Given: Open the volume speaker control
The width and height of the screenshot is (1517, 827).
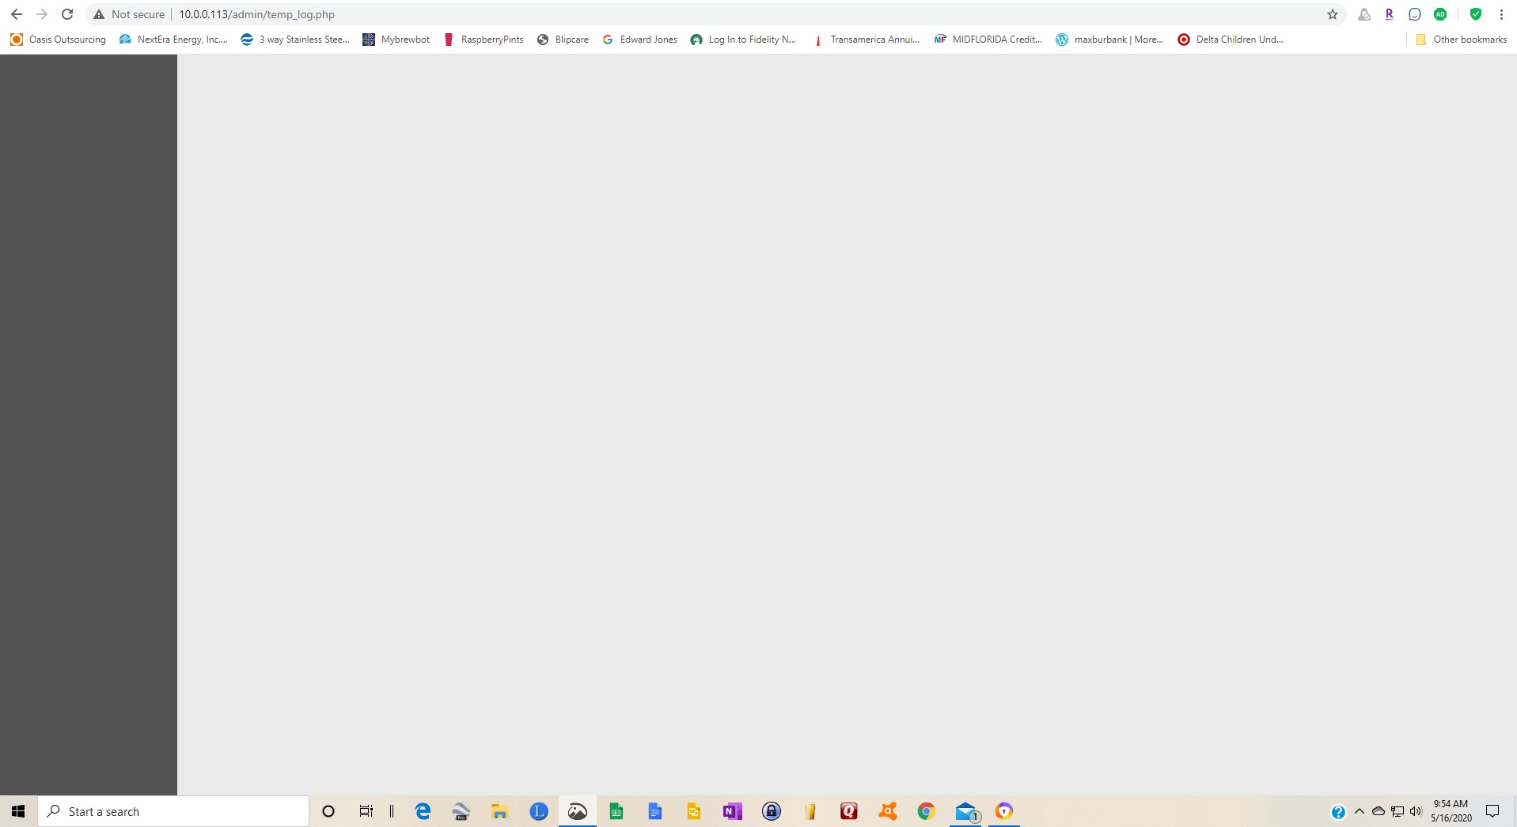Looking at the screenshot, I should coord(1416,812).
